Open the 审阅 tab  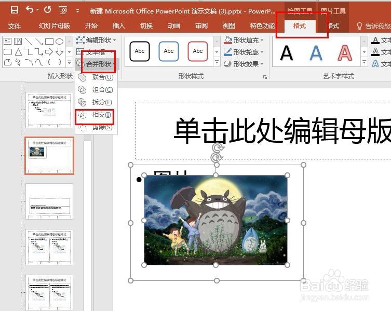point(201,25)
